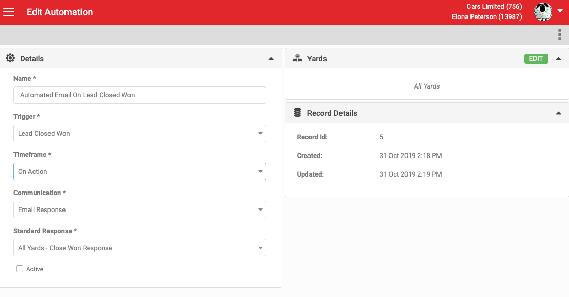
Task: Click the Active checkbox label
Action: tap(35, 269)
